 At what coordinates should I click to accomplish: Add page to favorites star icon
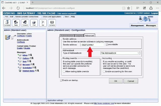pos(129,8)
